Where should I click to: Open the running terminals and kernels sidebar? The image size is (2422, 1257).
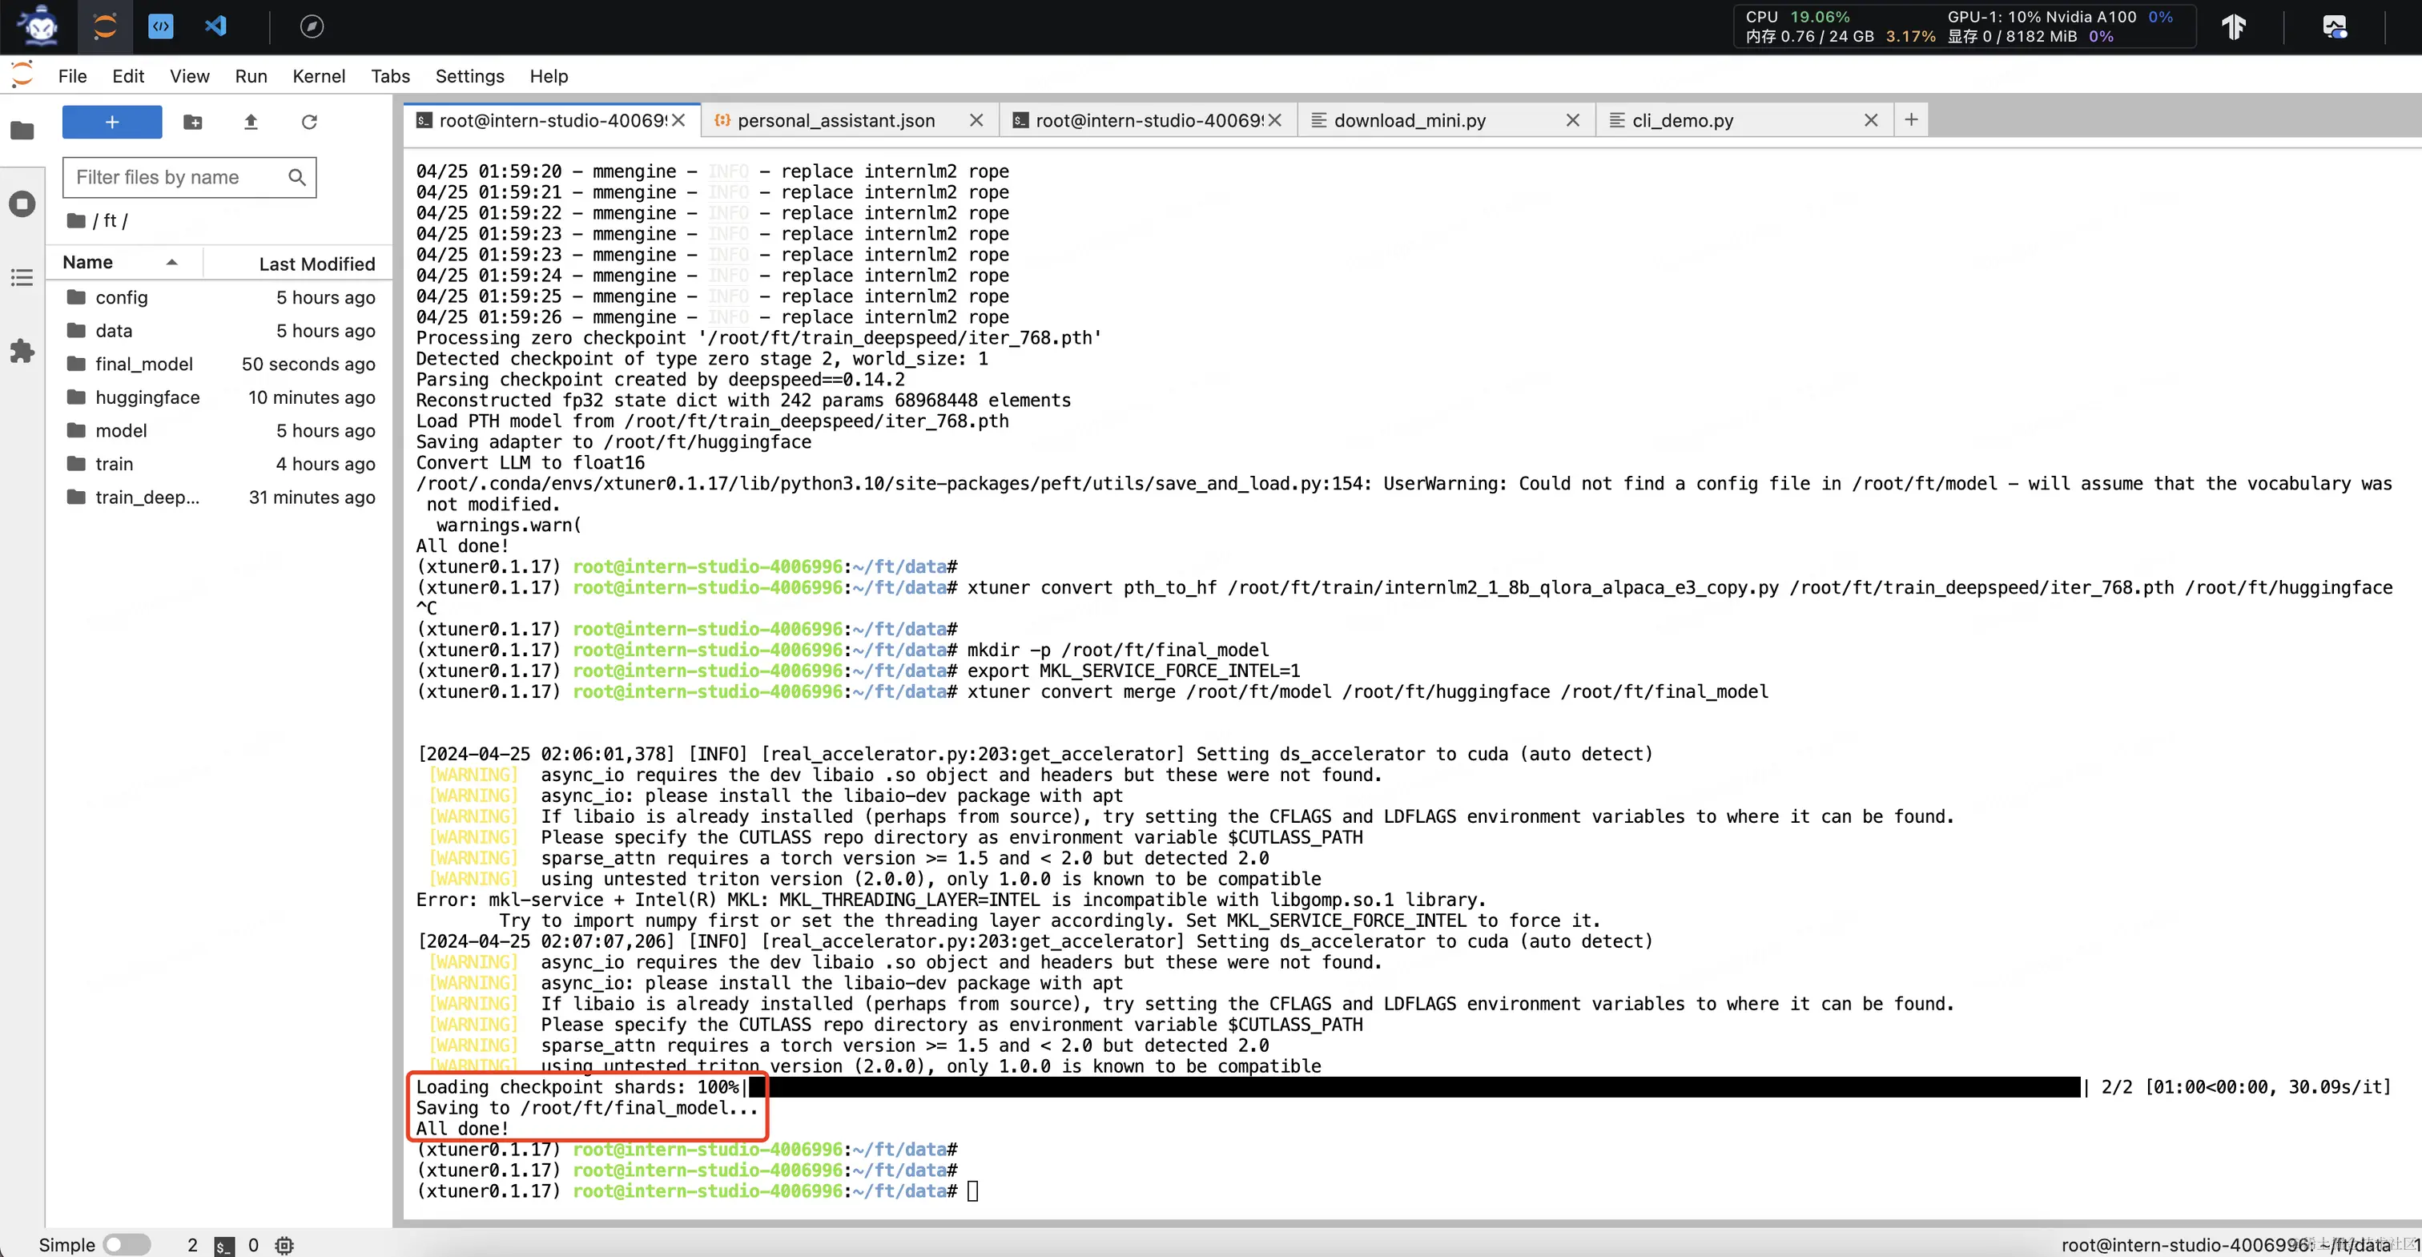coord(22,204)
